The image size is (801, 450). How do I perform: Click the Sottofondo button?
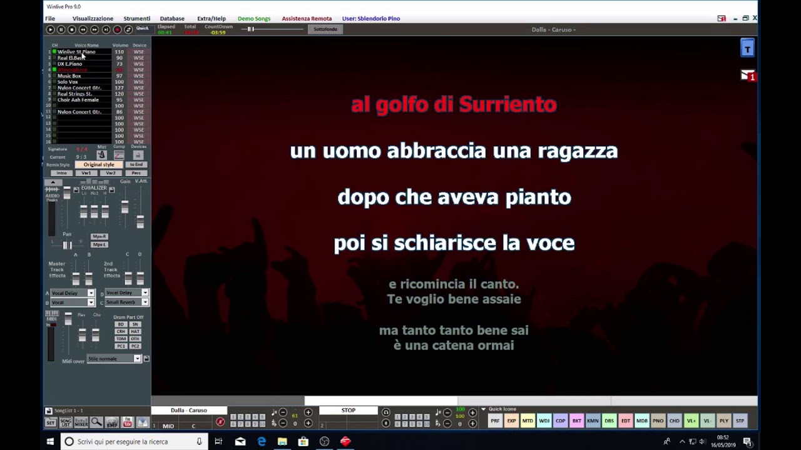(x=325, y=29)
